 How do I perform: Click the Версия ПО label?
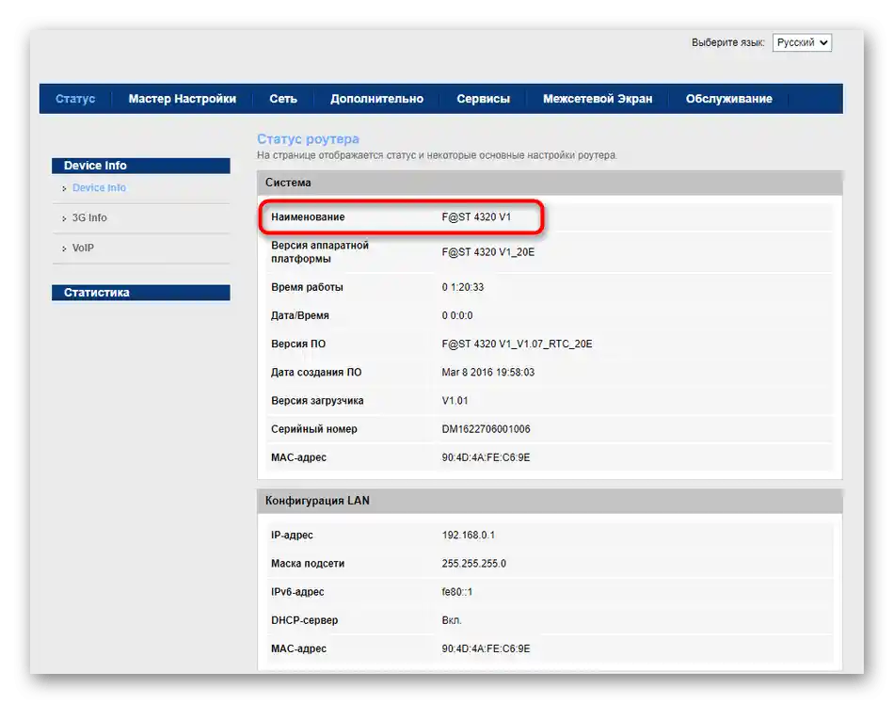tap(298, 344)
